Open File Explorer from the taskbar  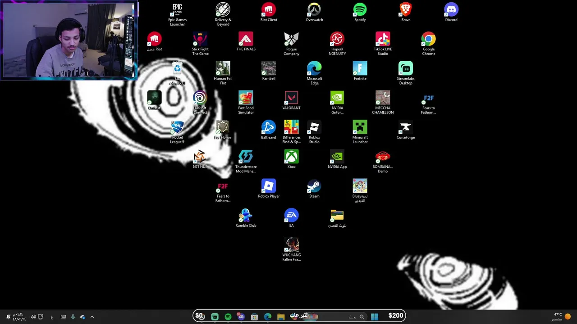[x=281, y=316]
